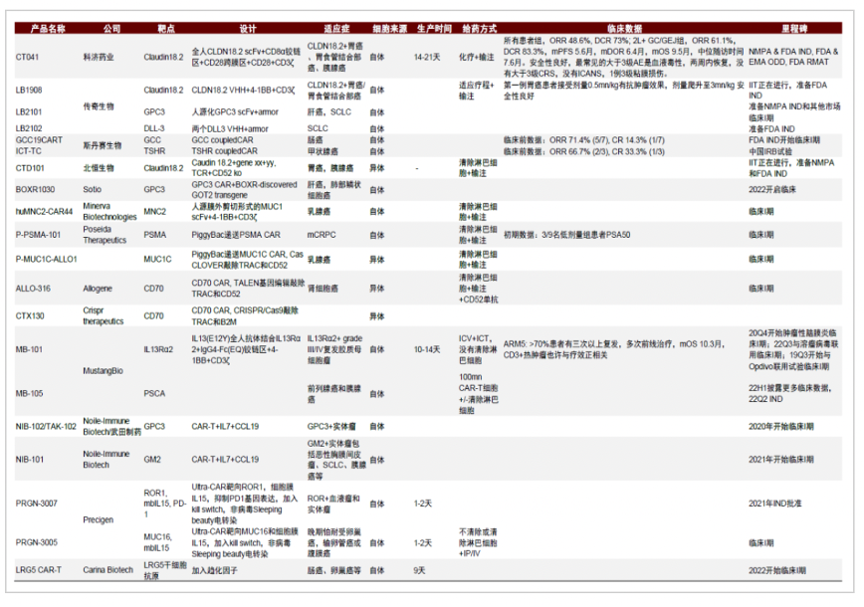864x607 pixels.
Task: Click the CTD101 product cell
Action: click(x=30, y=168)
